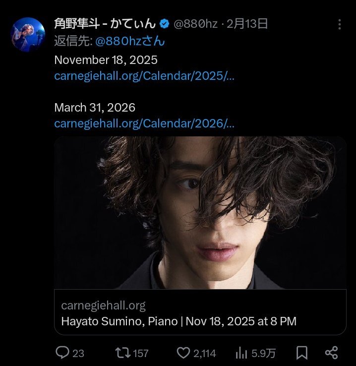Click the @880hzさん reply mention

pyautogui.click(x=130, y=41)
